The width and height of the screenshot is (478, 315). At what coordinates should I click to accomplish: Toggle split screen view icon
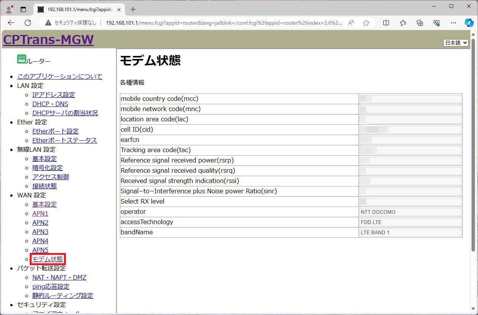386,23
